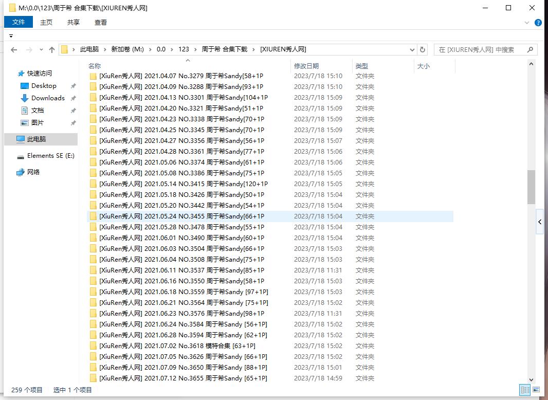Click the vertical scrollbar thumb in file list
The image size is (548, 400).
pos(531,187)
